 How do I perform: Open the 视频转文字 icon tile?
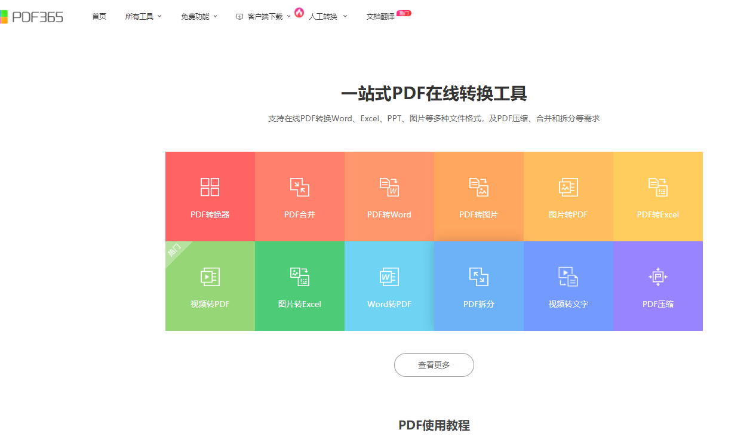pyautogui.click(x=568, y=277)
